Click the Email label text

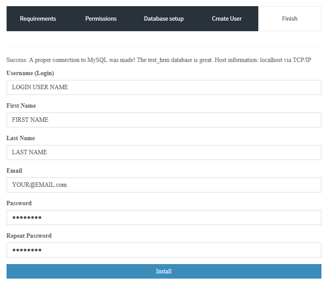(14, 171)
